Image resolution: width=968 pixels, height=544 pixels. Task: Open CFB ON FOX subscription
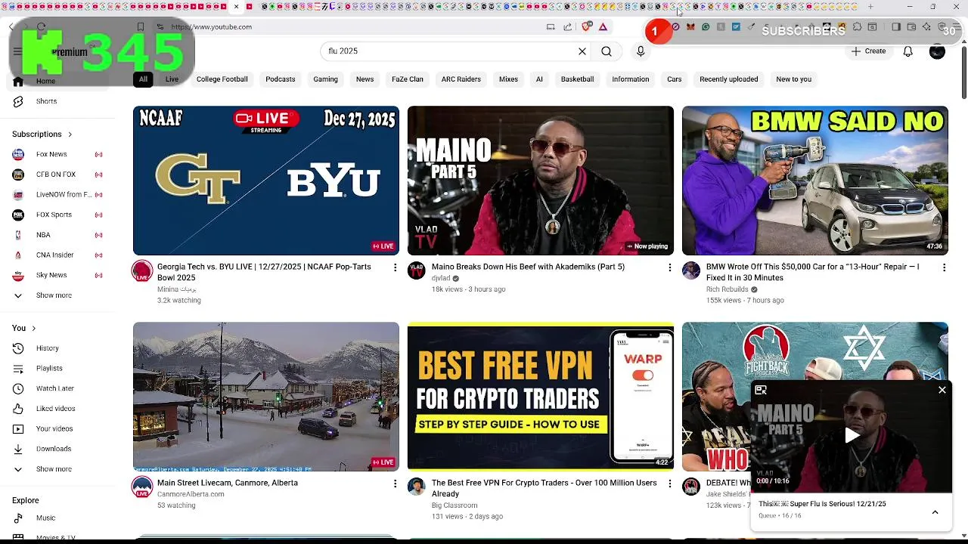pos(57,175)
